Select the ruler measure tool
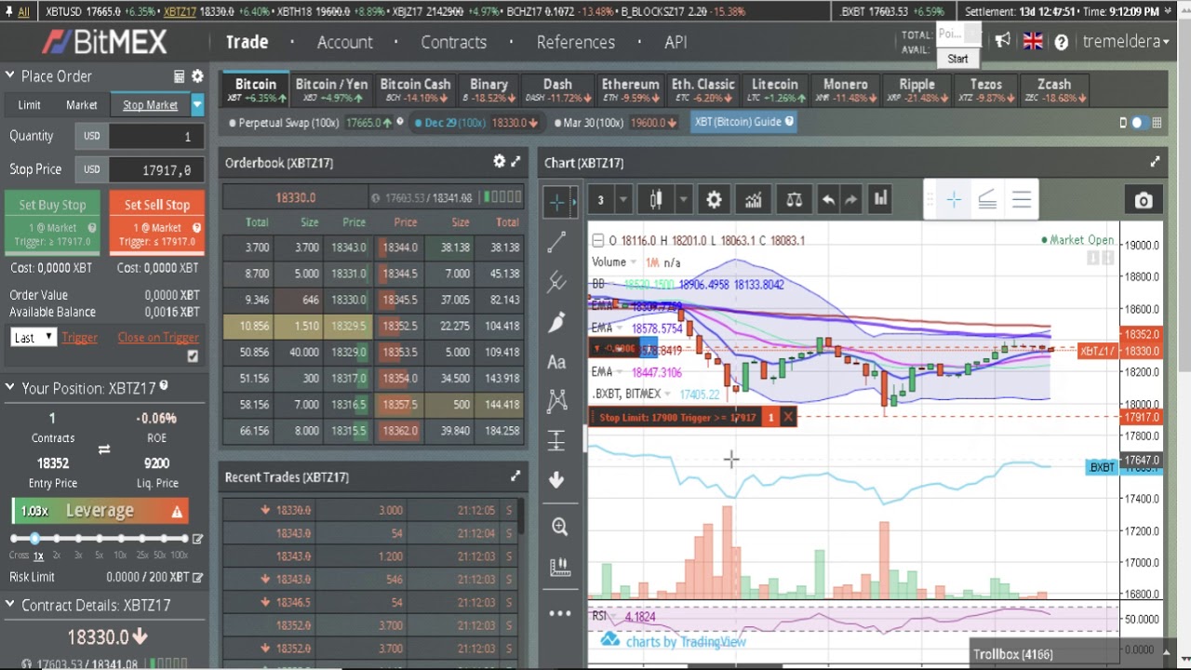 click(x=559, y=567)
